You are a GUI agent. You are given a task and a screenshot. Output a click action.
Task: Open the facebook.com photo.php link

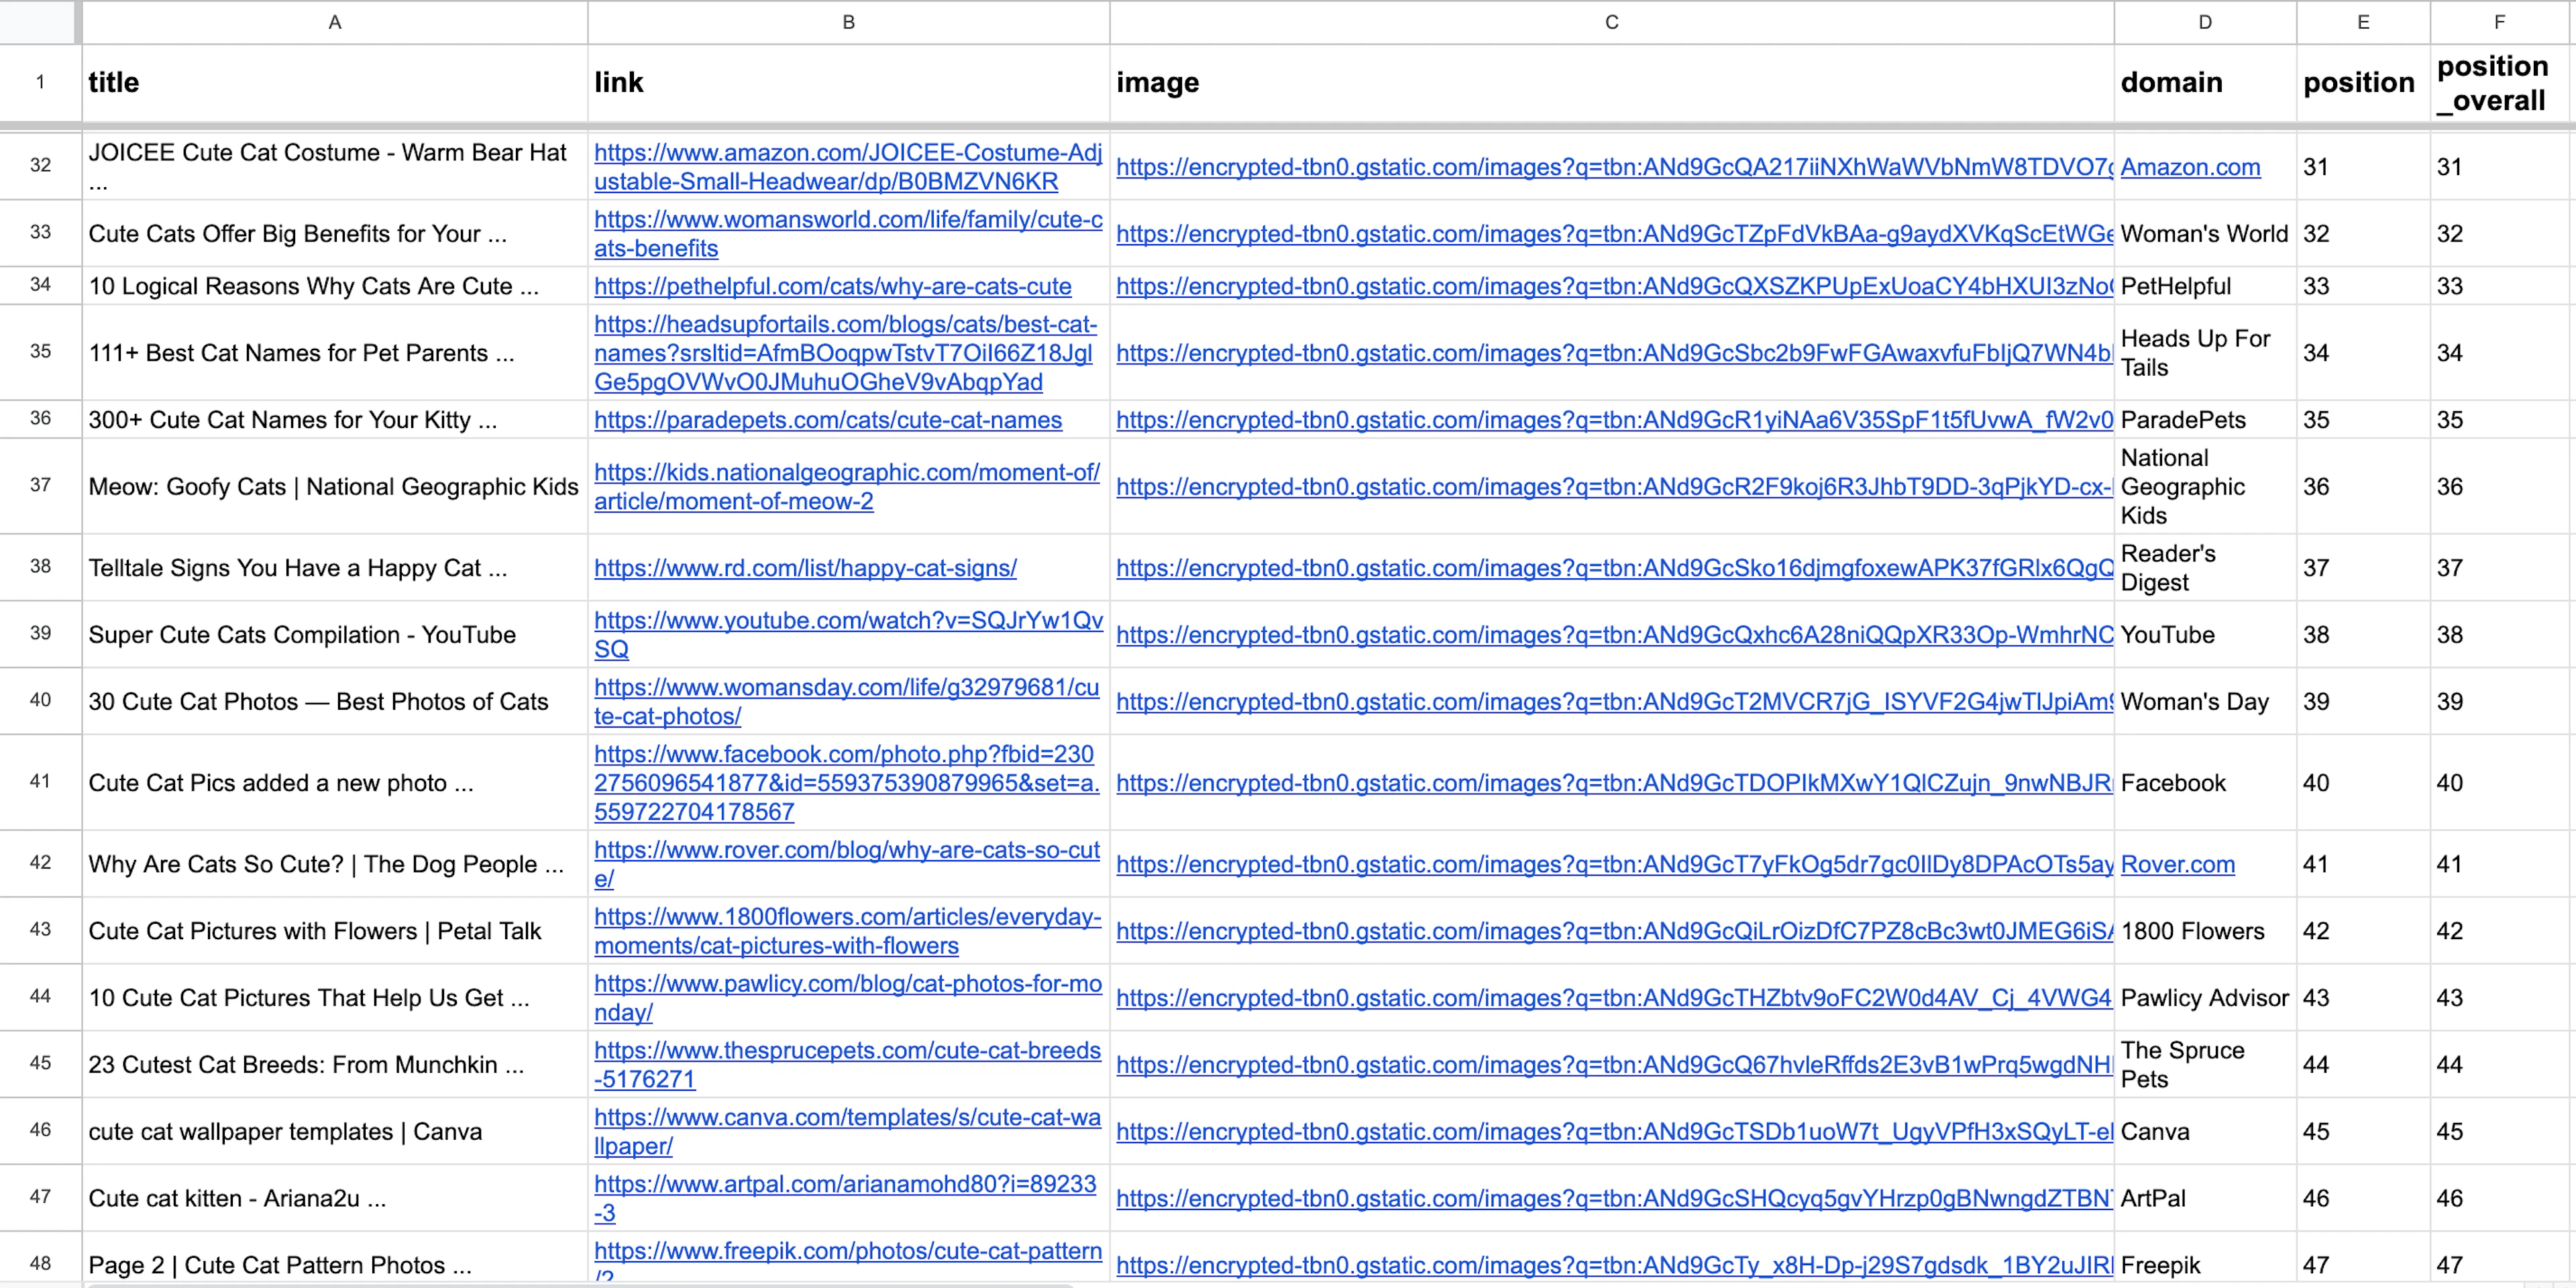(846, 783)
